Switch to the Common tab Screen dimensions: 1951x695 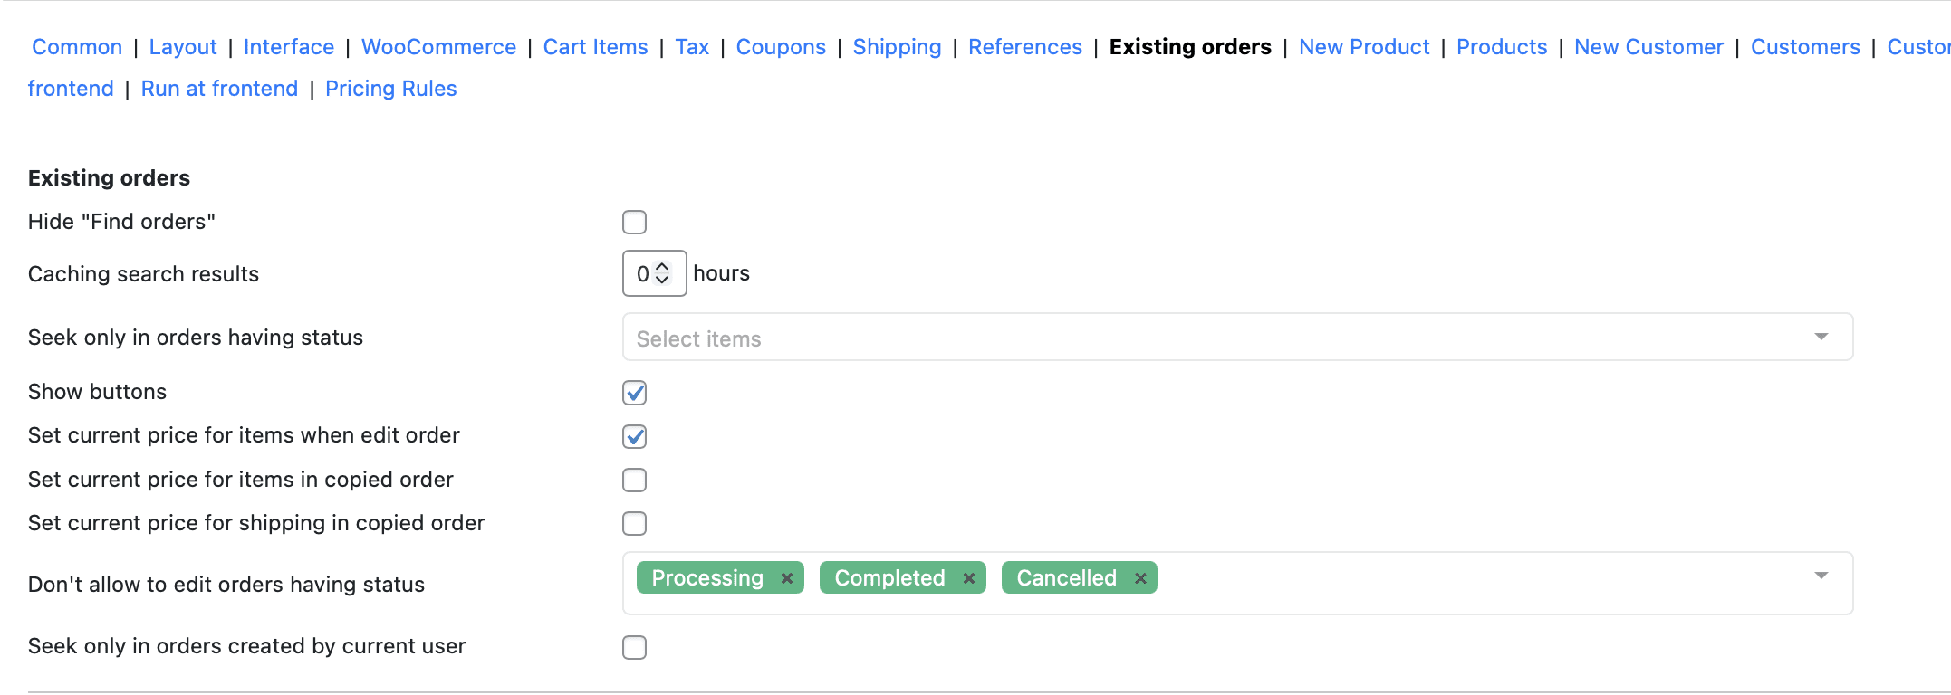76,46
